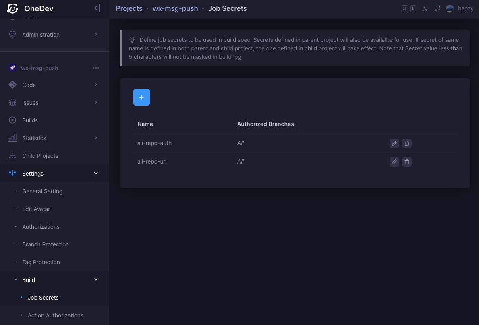Click the Administration gear icon
This screenshot has height=325, width=479.
click(x=12, y=34)
